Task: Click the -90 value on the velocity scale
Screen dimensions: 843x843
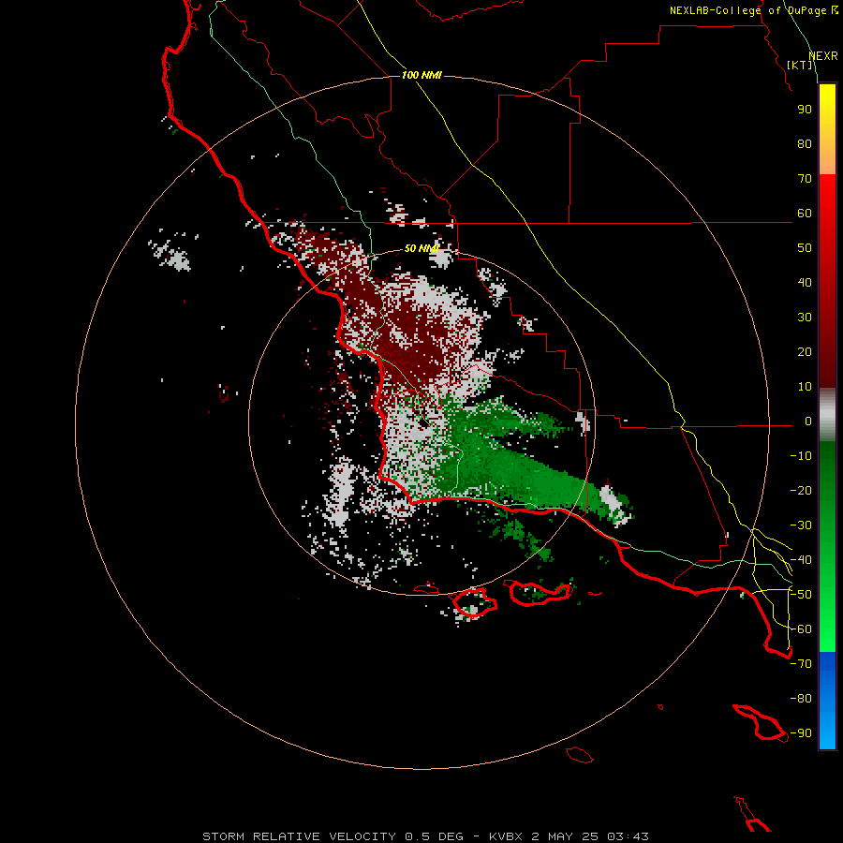Action: click(801, 733)
